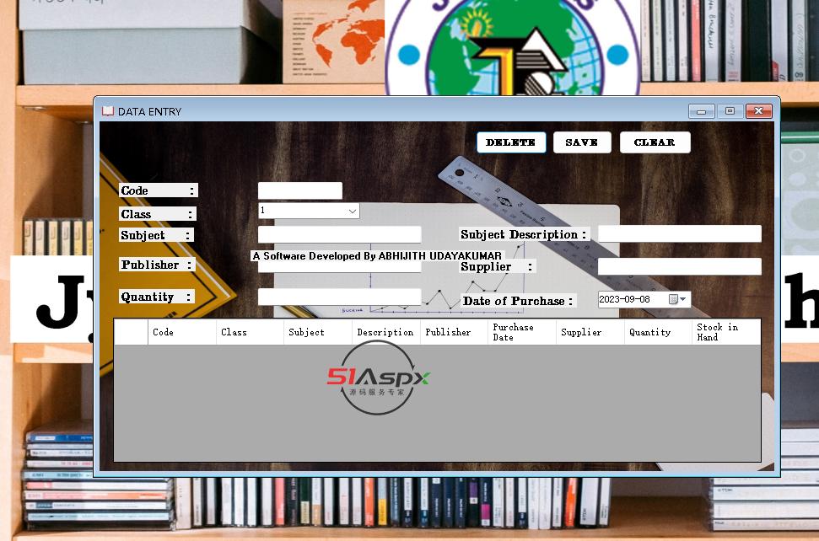Focus the Subject Description text field
The image size is (819, 541).
point(679,233)
